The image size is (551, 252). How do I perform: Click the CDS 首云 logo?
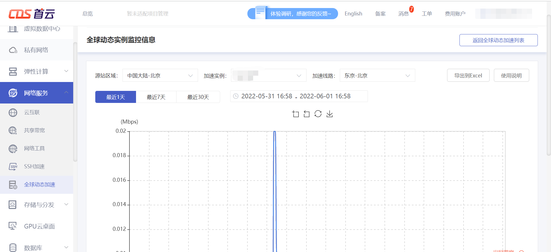[x=32, y=13]
